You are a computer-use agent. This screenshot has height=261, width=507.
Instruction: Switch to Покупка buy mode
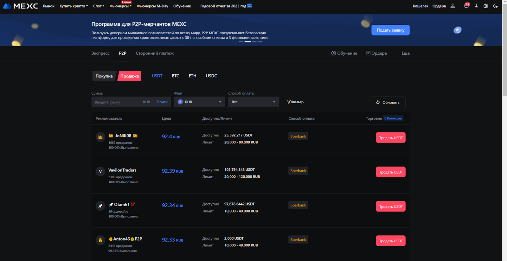point(104,76)
